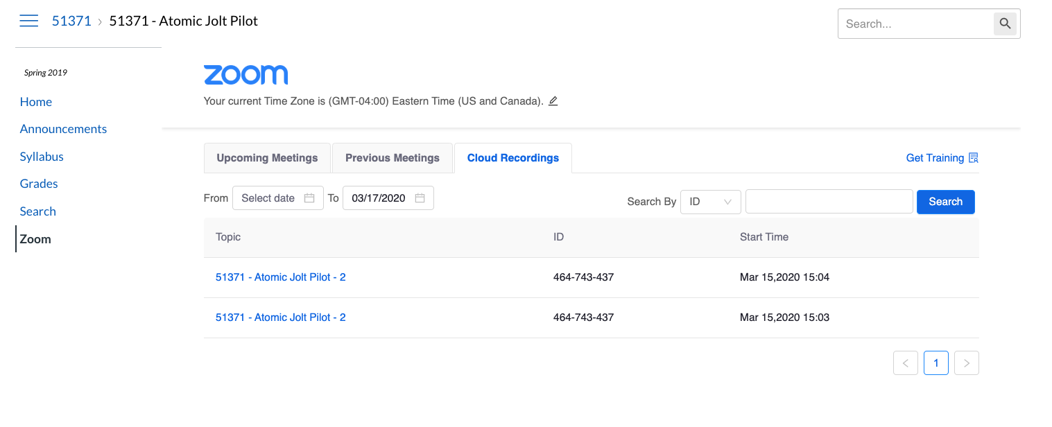Open Search in course navigation
1052x427 pixels.
pos(38,211)
